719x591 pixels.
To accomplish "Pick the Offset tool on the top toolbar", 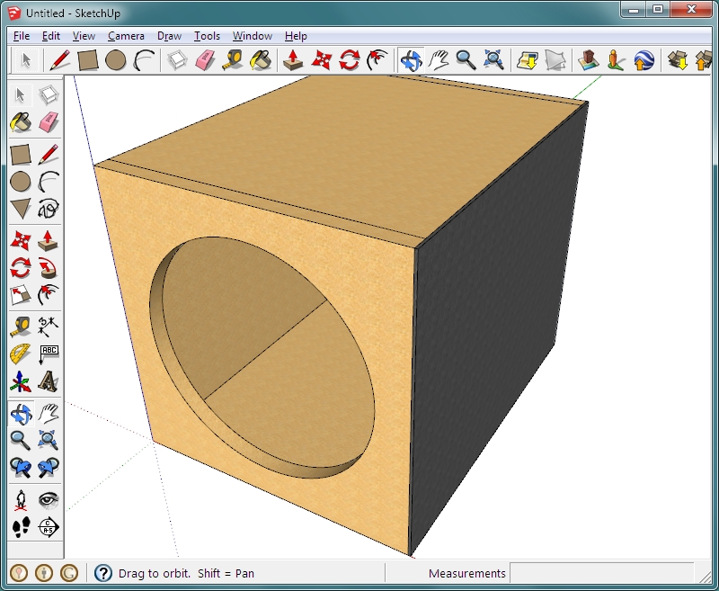I will click(x=377, y=60).
